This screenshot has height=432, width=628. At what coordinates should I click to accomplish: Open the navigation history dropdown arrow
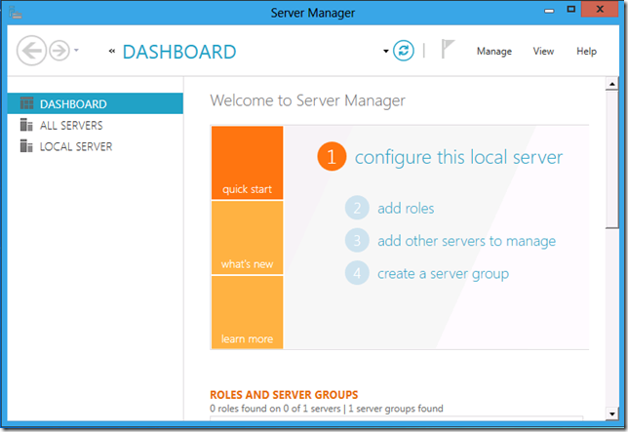coord(76,51)
